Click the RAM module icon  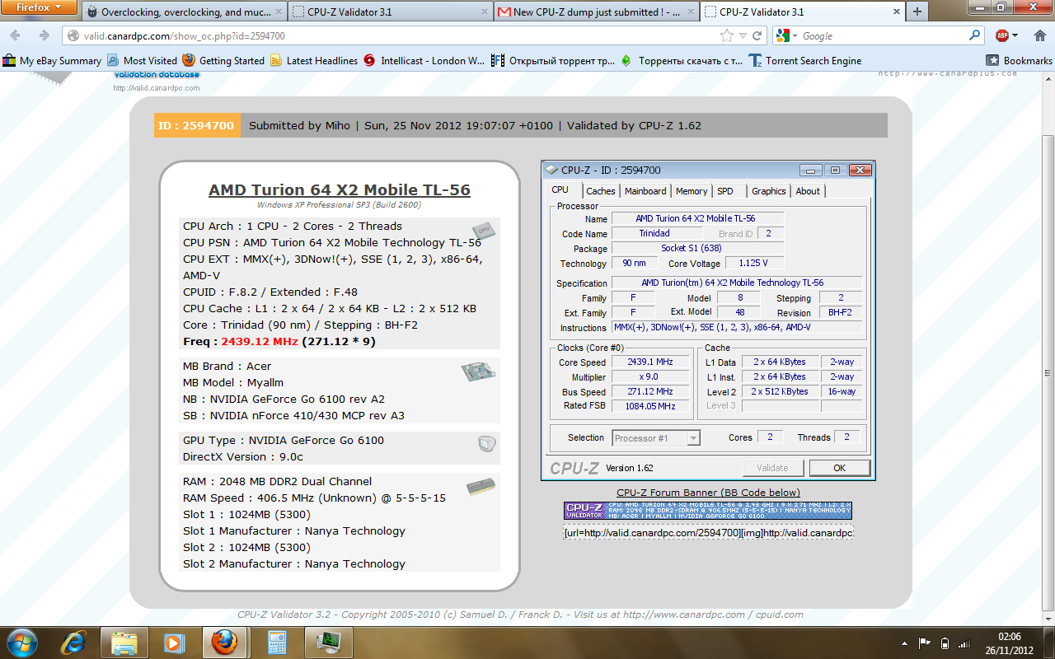481,486
